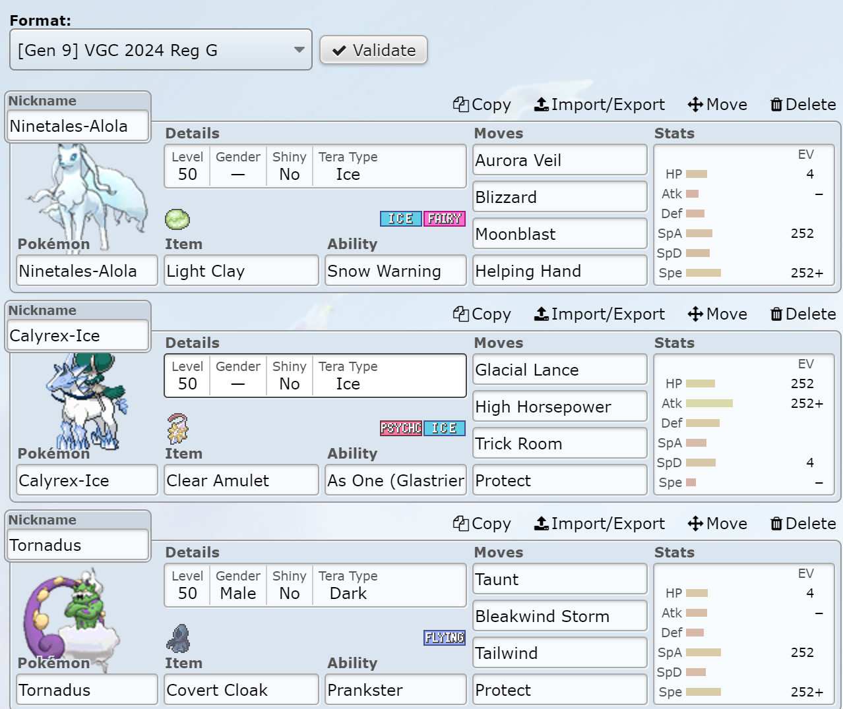Move the Calyrex-Ice set
The image size is (843, 709).
pyautogui.click(x=718, y=314)
